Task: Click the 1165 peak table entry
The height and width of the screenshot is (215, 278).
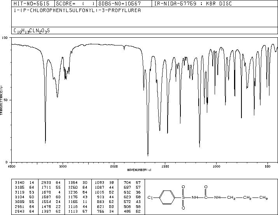Action: pyautogui.click(x=78, y=202)
